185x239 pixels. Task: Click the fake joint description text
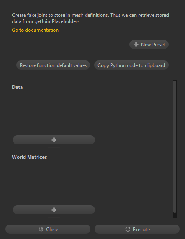click(x=90, y=18)
